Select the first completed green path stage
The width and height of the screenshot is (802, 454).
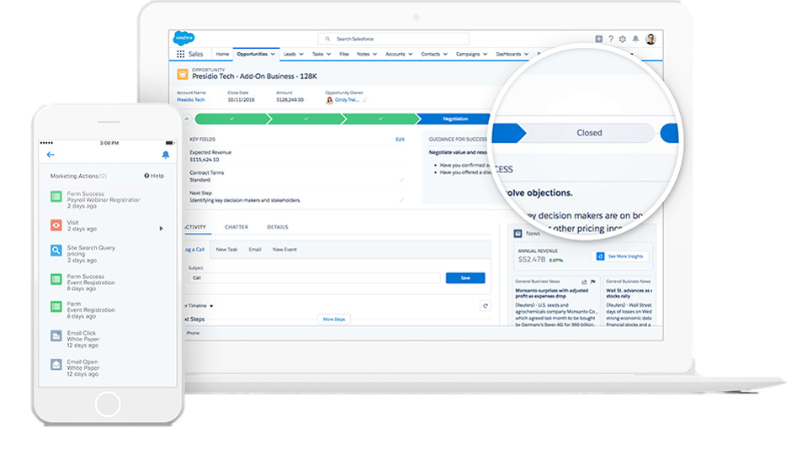[231, 119]
